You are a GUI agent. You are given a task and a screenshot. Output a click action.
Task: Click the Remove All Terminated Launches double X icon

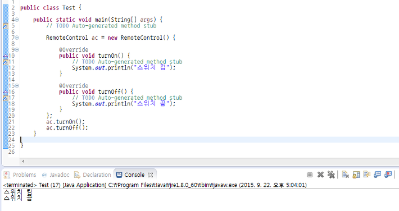331,175
